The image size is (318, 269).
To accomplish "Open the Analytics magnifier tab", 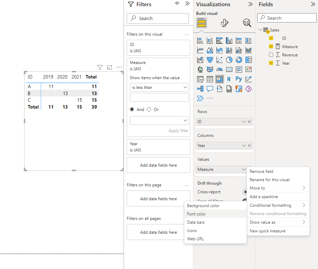I will click(247, 23).
